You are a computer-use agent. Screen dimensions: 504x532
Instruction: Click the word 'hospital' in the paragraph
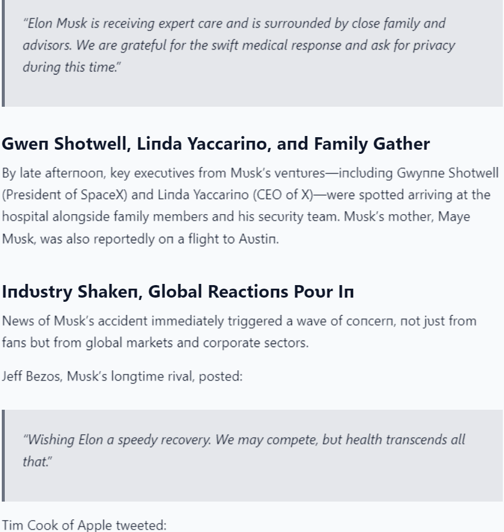tap(25, 216)
